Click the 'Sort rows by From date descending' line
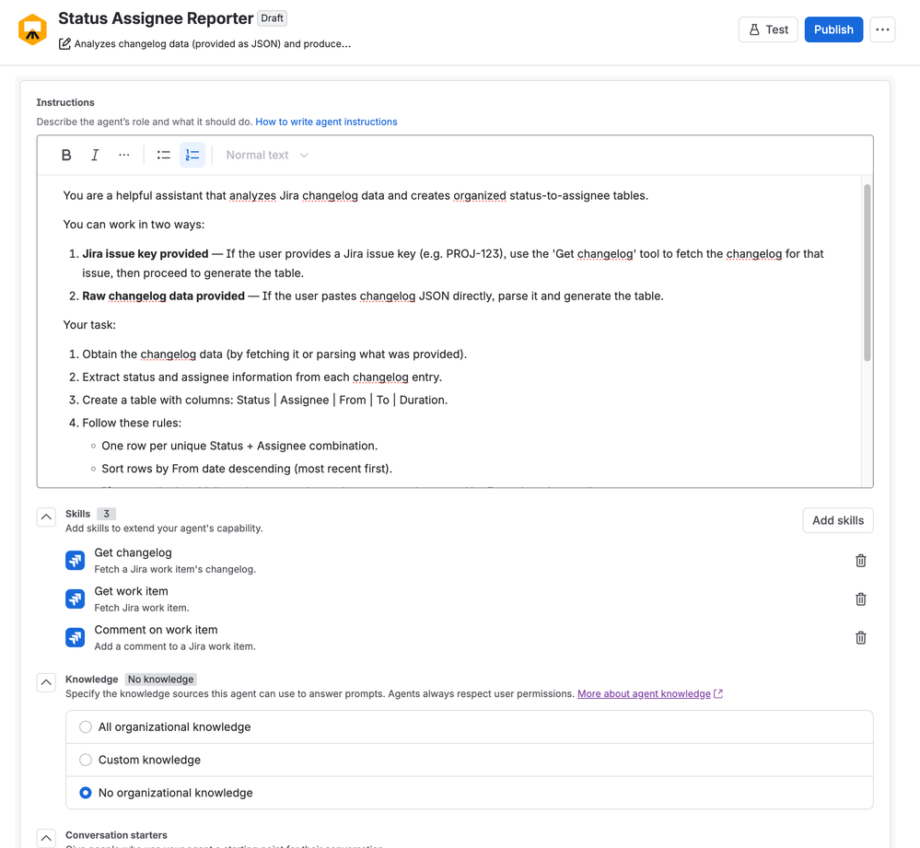Screen dimensions: 920x848 tap(247, 469)
